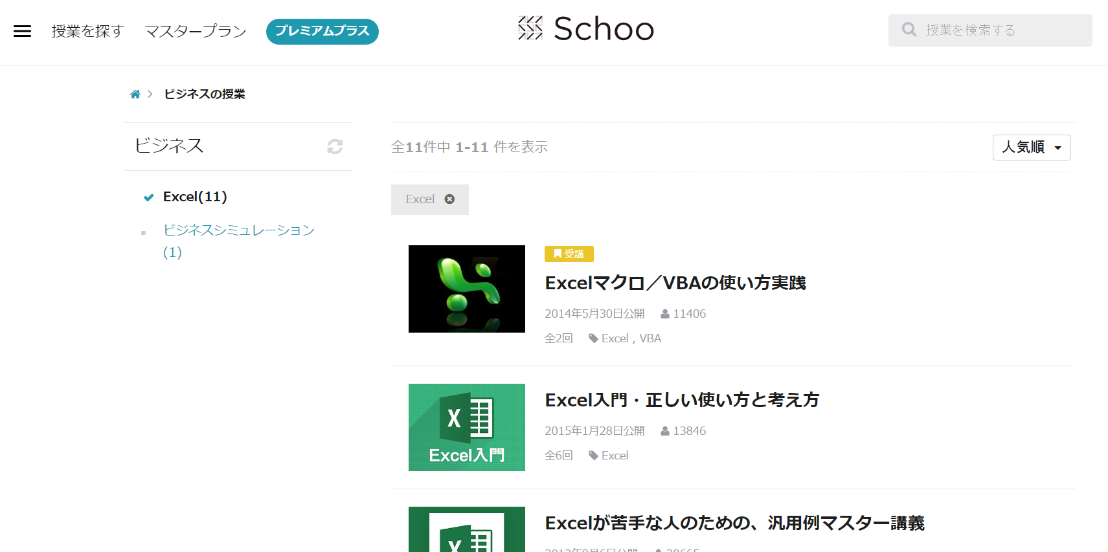The height and width of the screenshot is (552, 1108).
Task: Click ビジネスの授業 breadcrumb text
Action: [205, 94]
